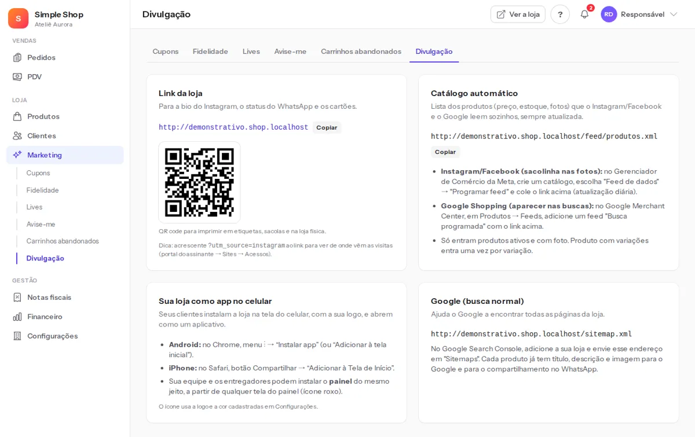Click the Produtos shopping bag icon

pyautogui.click(x=17, y=116)
